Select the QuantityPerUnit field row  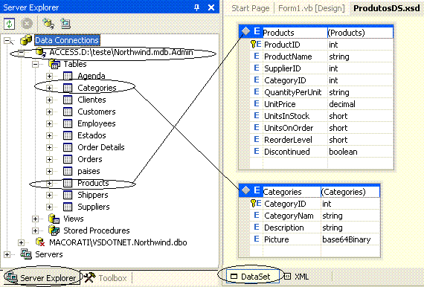pyautogui.click(x=322, y=92)
